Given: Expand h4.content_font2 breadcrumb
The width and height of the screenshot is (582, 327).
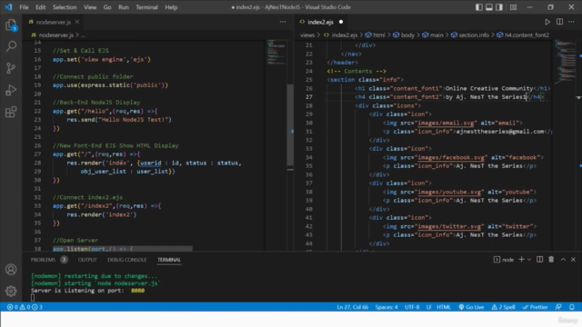Looking at the screenshot, I should click(x=523, y=35).
